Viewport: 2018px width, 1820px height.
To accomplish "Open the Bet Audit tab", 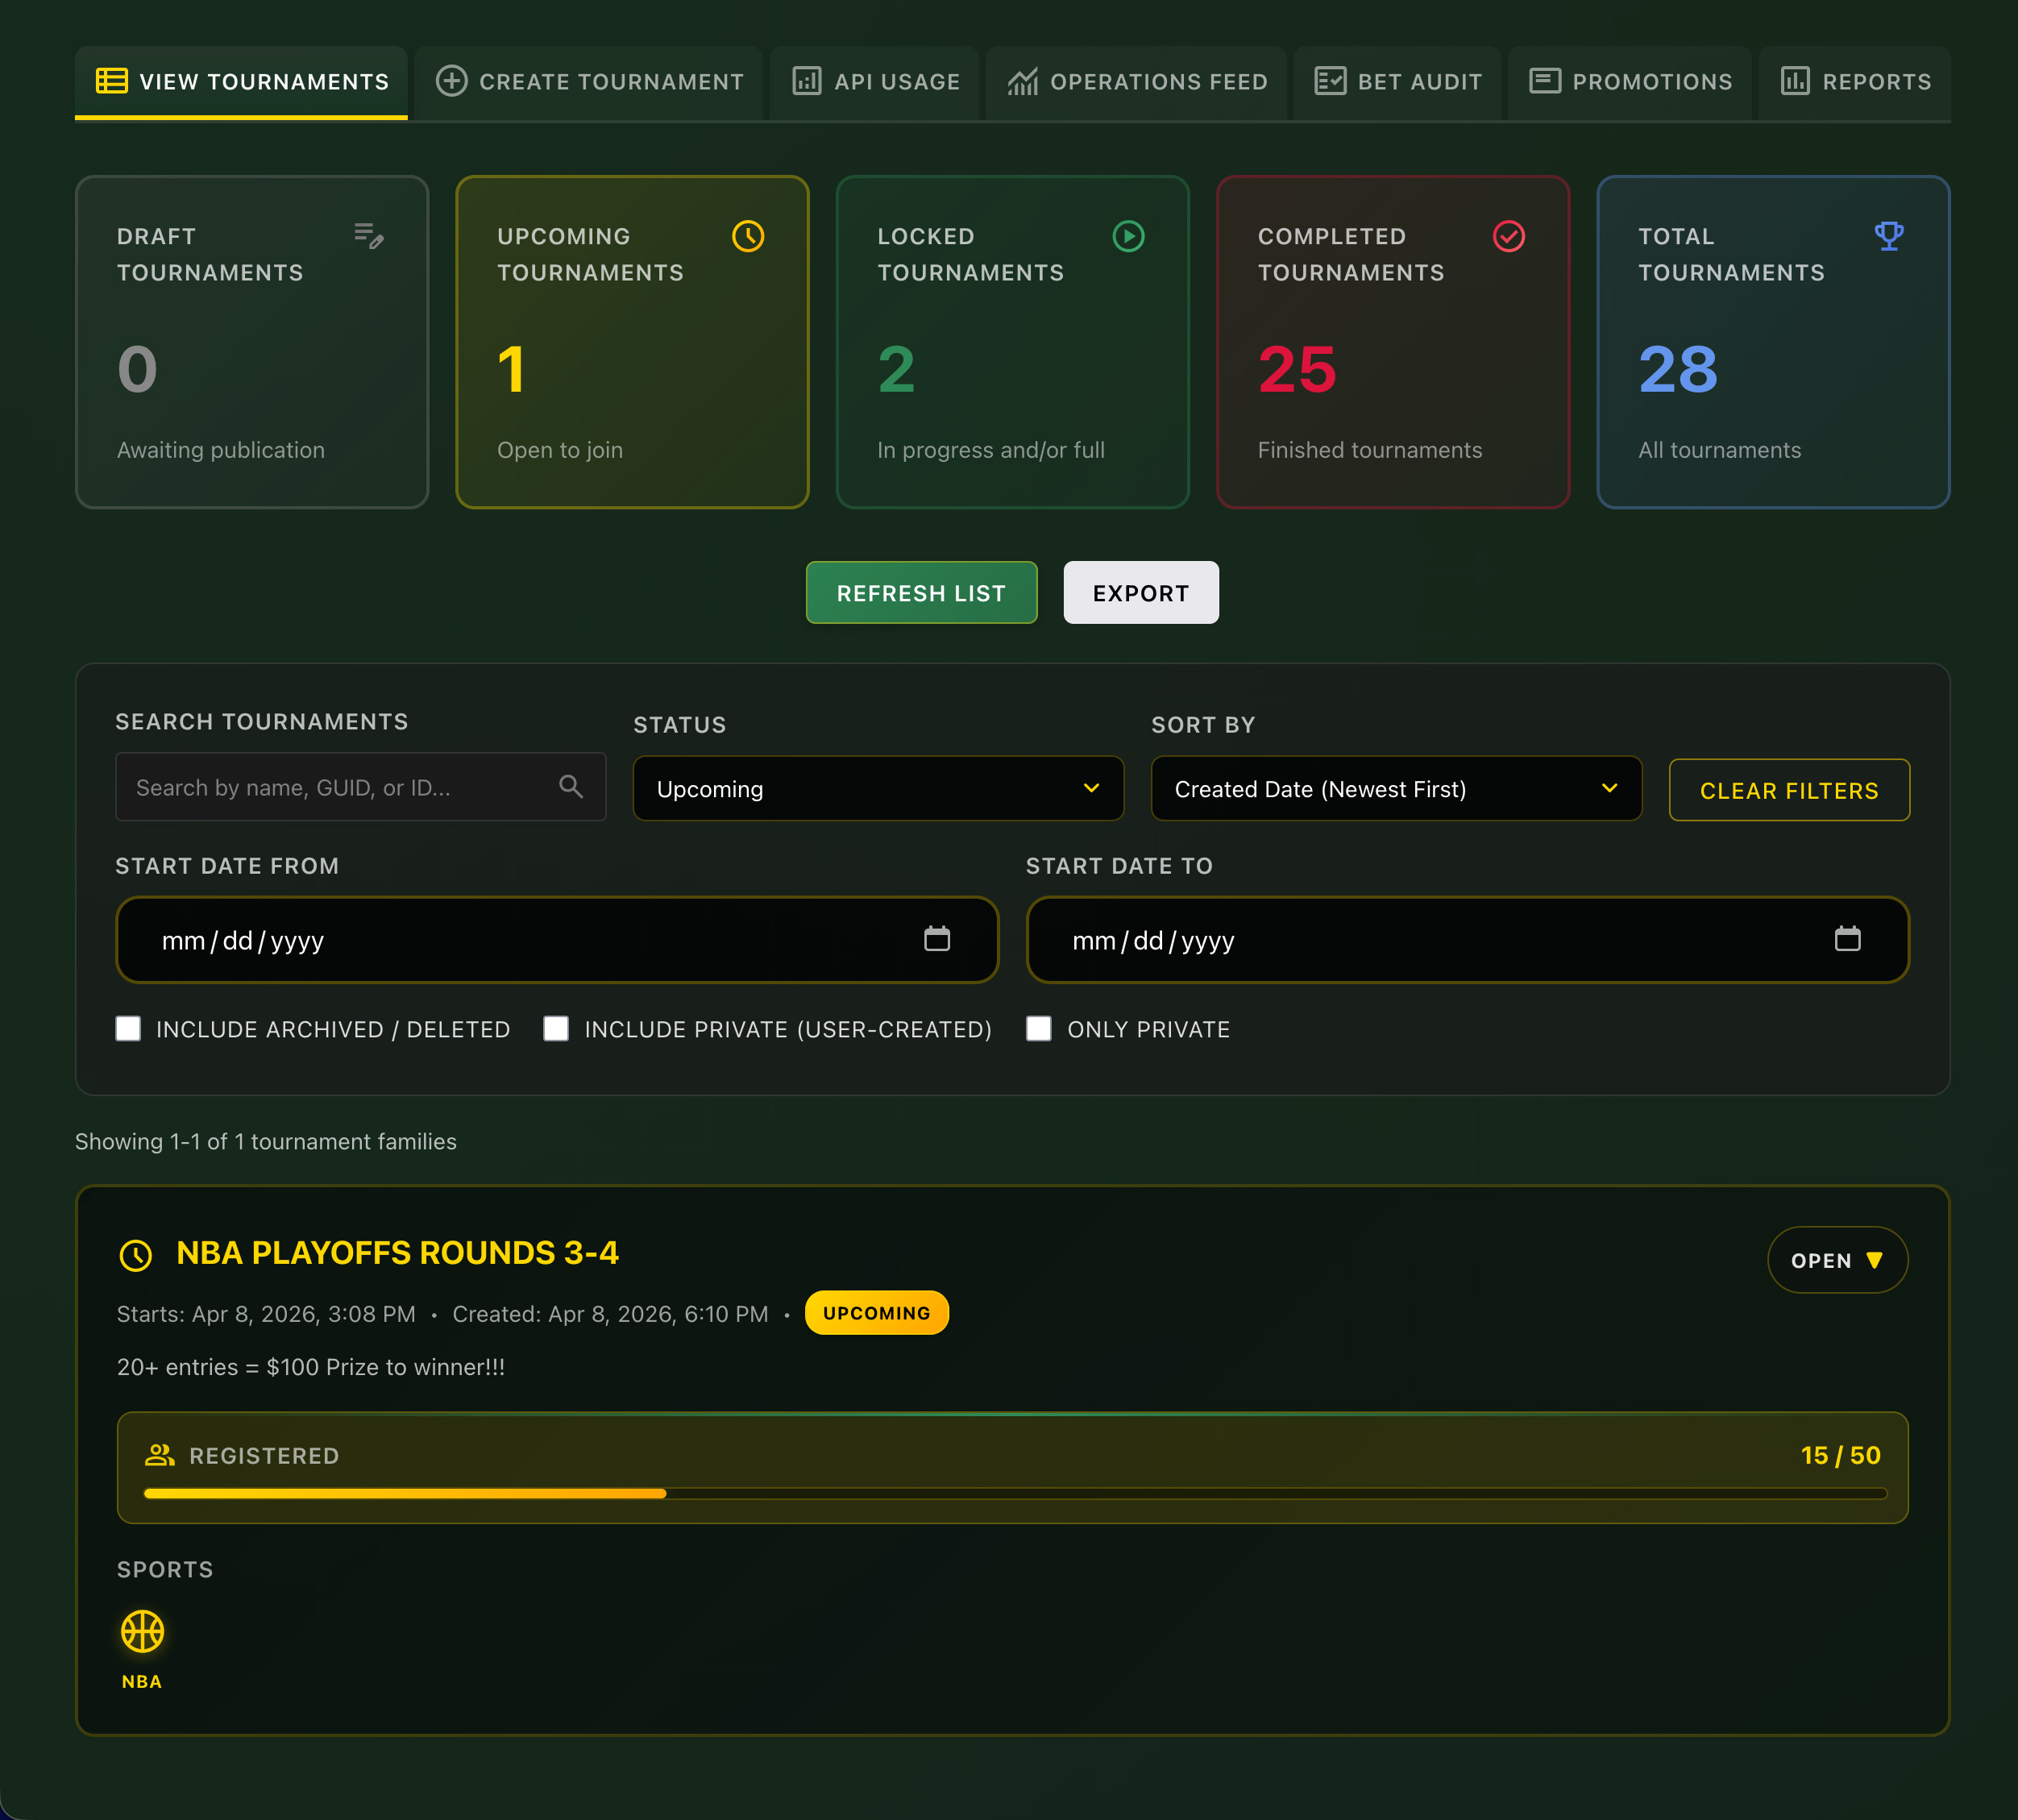I will pyautogui.click(x=1397, y=82).
